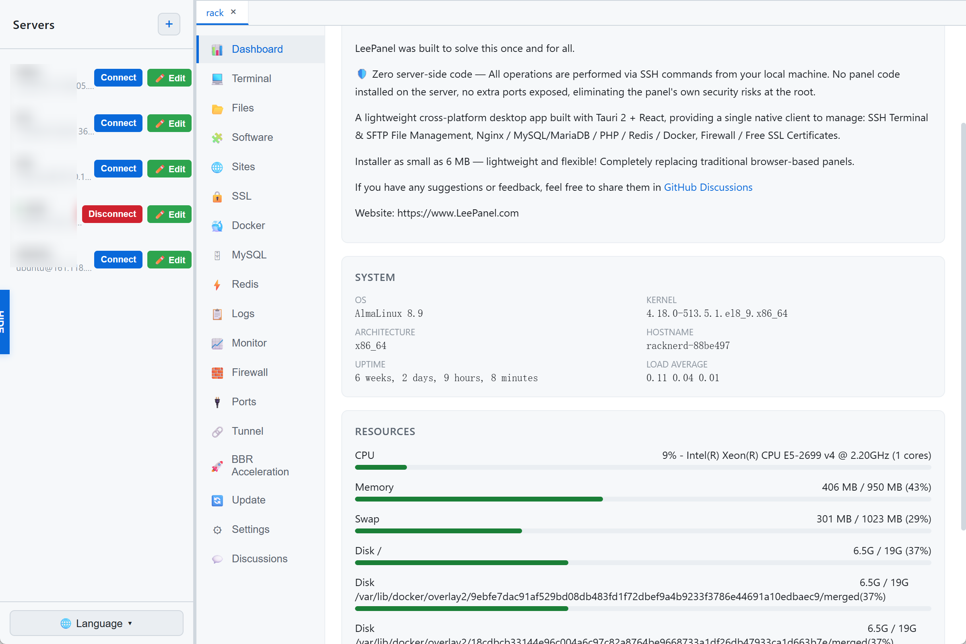Open Discussions via the speech-bubble icon
Screen dimensions: 966x644
coord(217,559)
